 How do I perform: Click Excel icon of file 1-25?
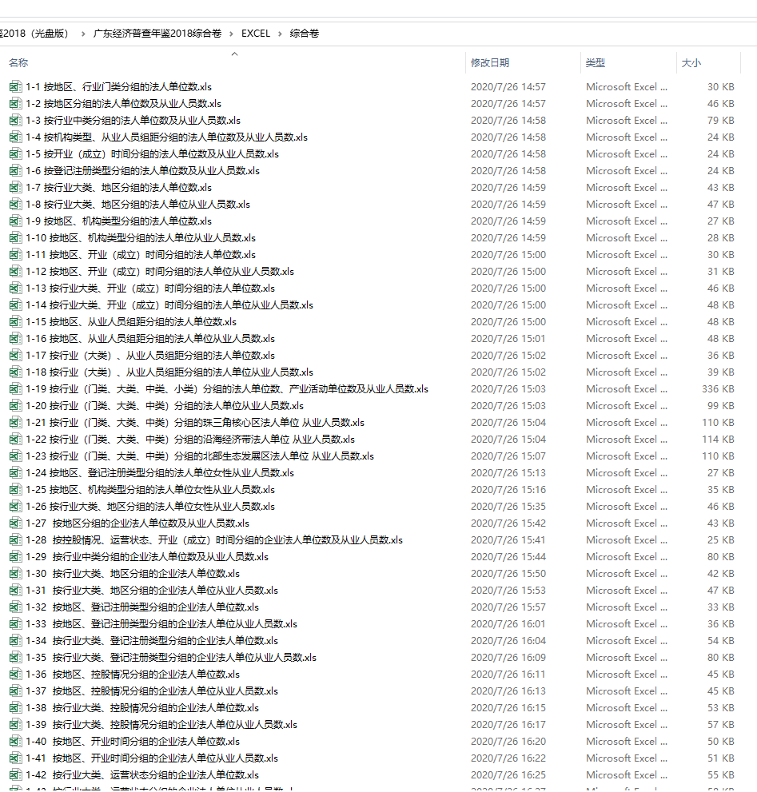point(16,490)
